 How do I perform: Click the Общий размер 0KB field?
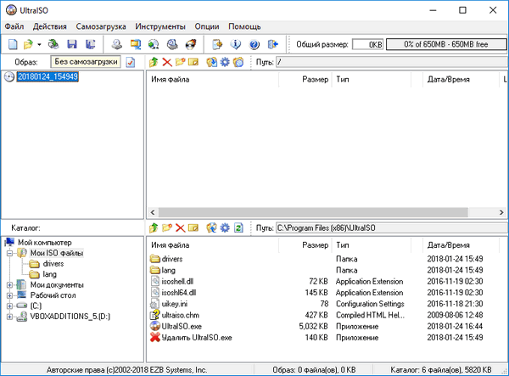tap(367, 44)
